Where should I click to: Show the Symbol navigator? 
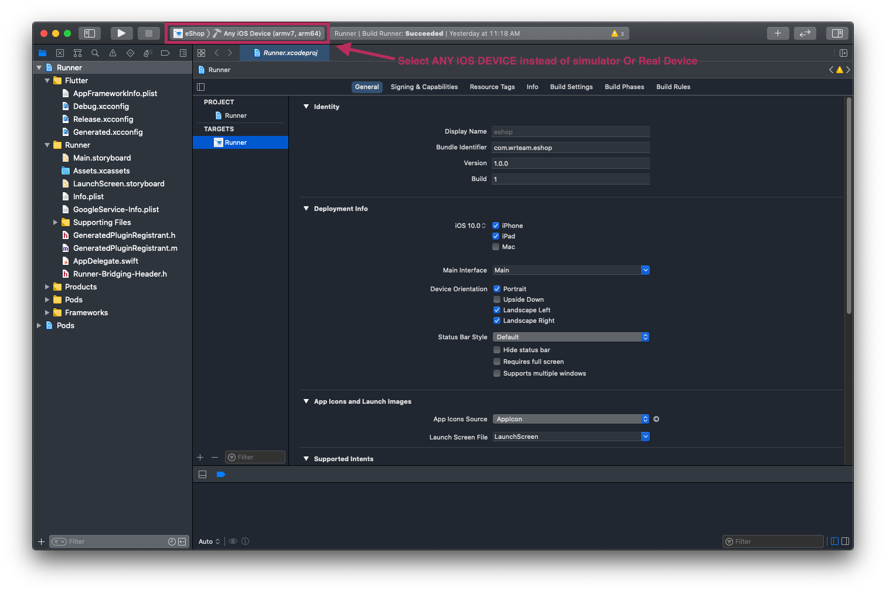click(x=77, y=53)
